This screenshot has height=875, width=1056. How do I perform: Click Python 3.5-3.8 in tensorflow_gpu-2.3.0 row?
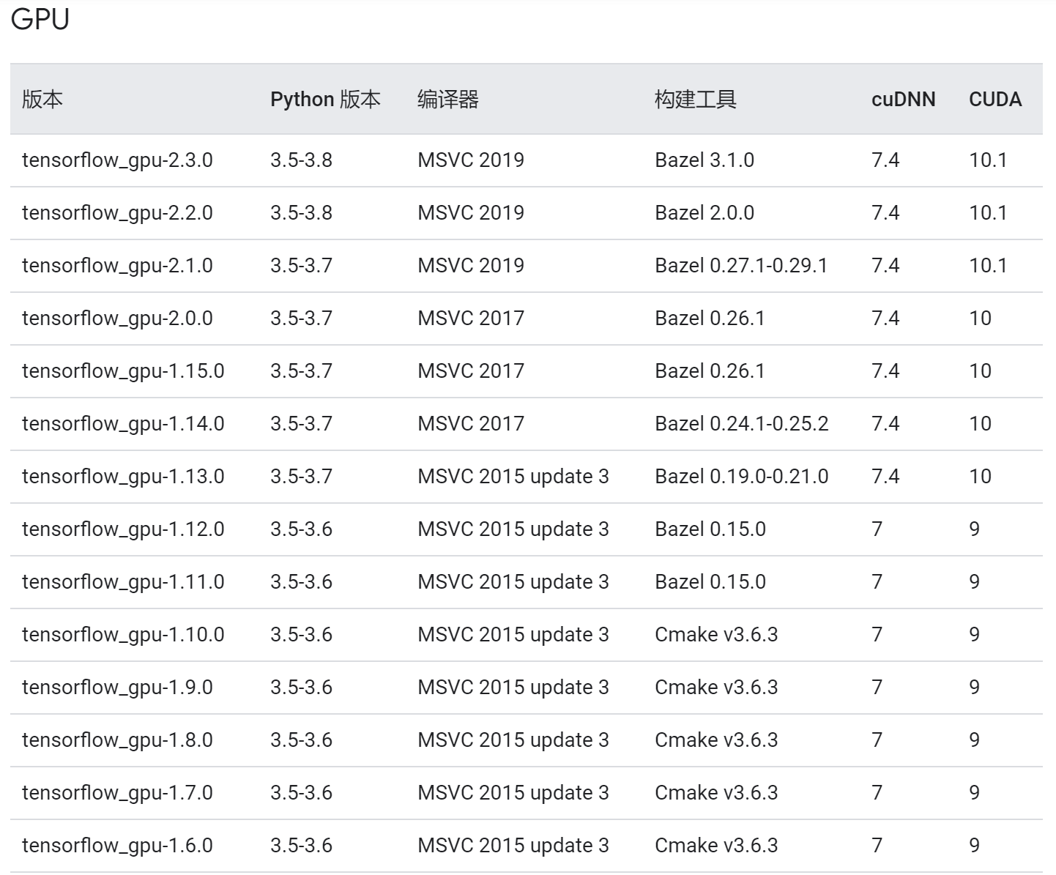(301, 160)
